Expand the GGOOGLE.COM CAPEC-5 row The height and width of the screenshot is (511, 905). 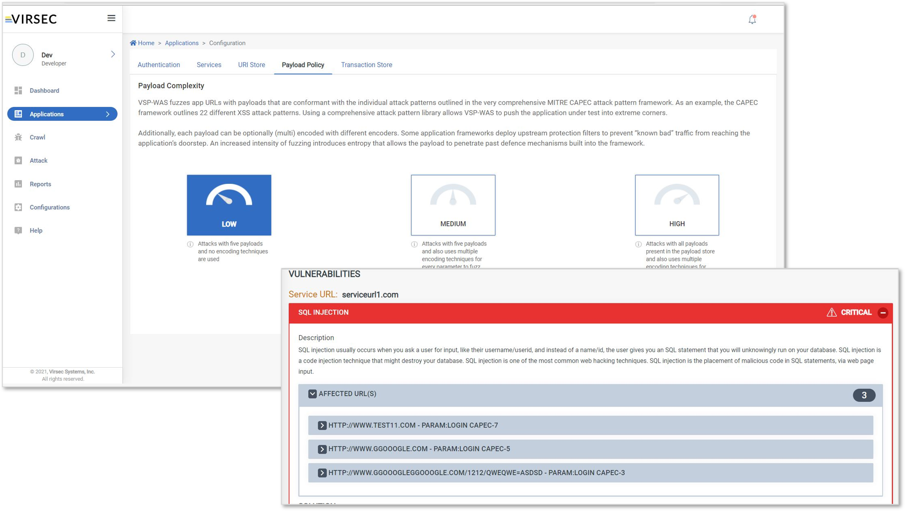pyautogui.click(x=322, y=449)
